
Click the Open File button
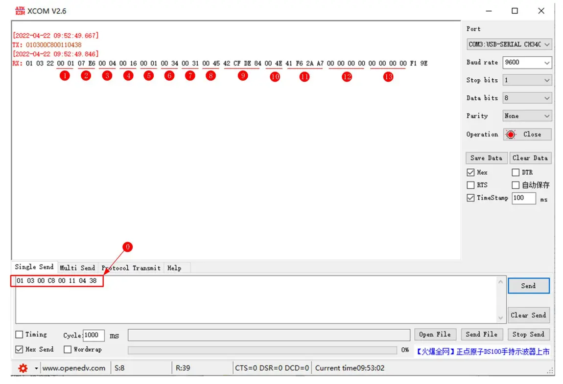tap(435, 335)
